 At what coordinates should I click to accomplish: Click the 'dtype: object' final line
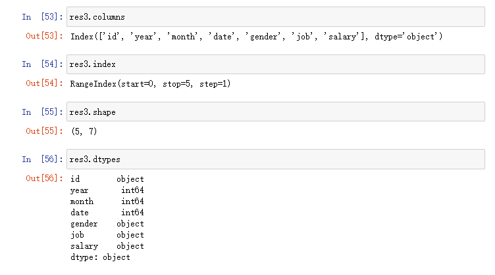(x=100, y=257)
